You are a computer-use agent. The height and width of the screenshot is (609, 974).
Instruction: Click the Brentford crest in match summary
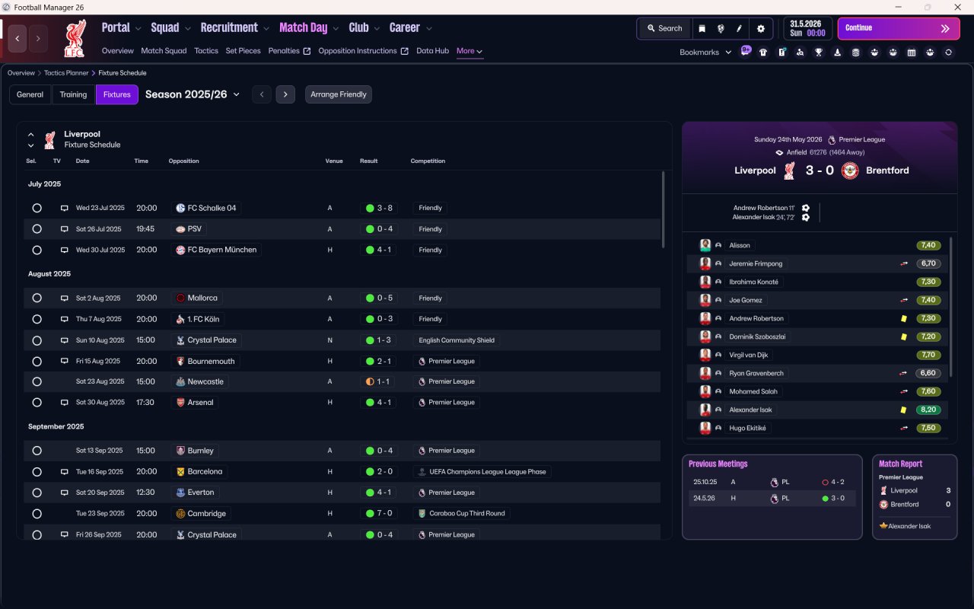click(x=850, y=171)
